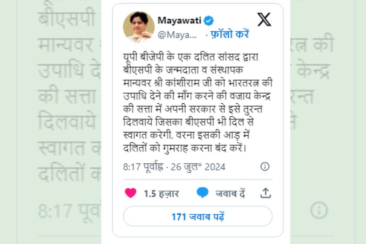Click the जवाब दें reply label
Viewport: 366px width, 244px height.
click(230, 194)
